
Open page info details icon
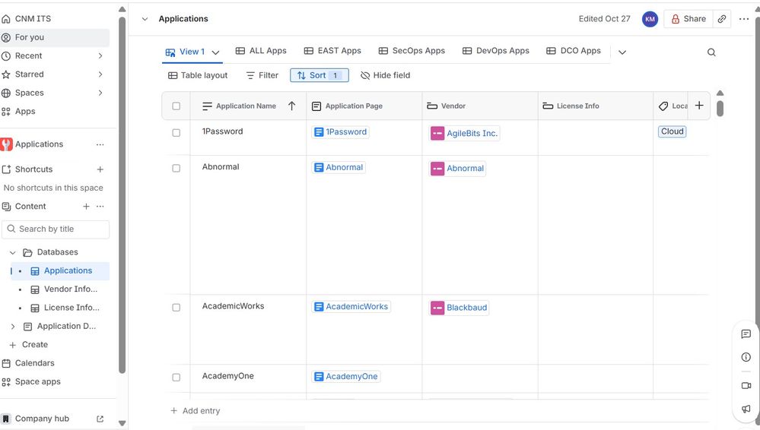pos(746,357)
